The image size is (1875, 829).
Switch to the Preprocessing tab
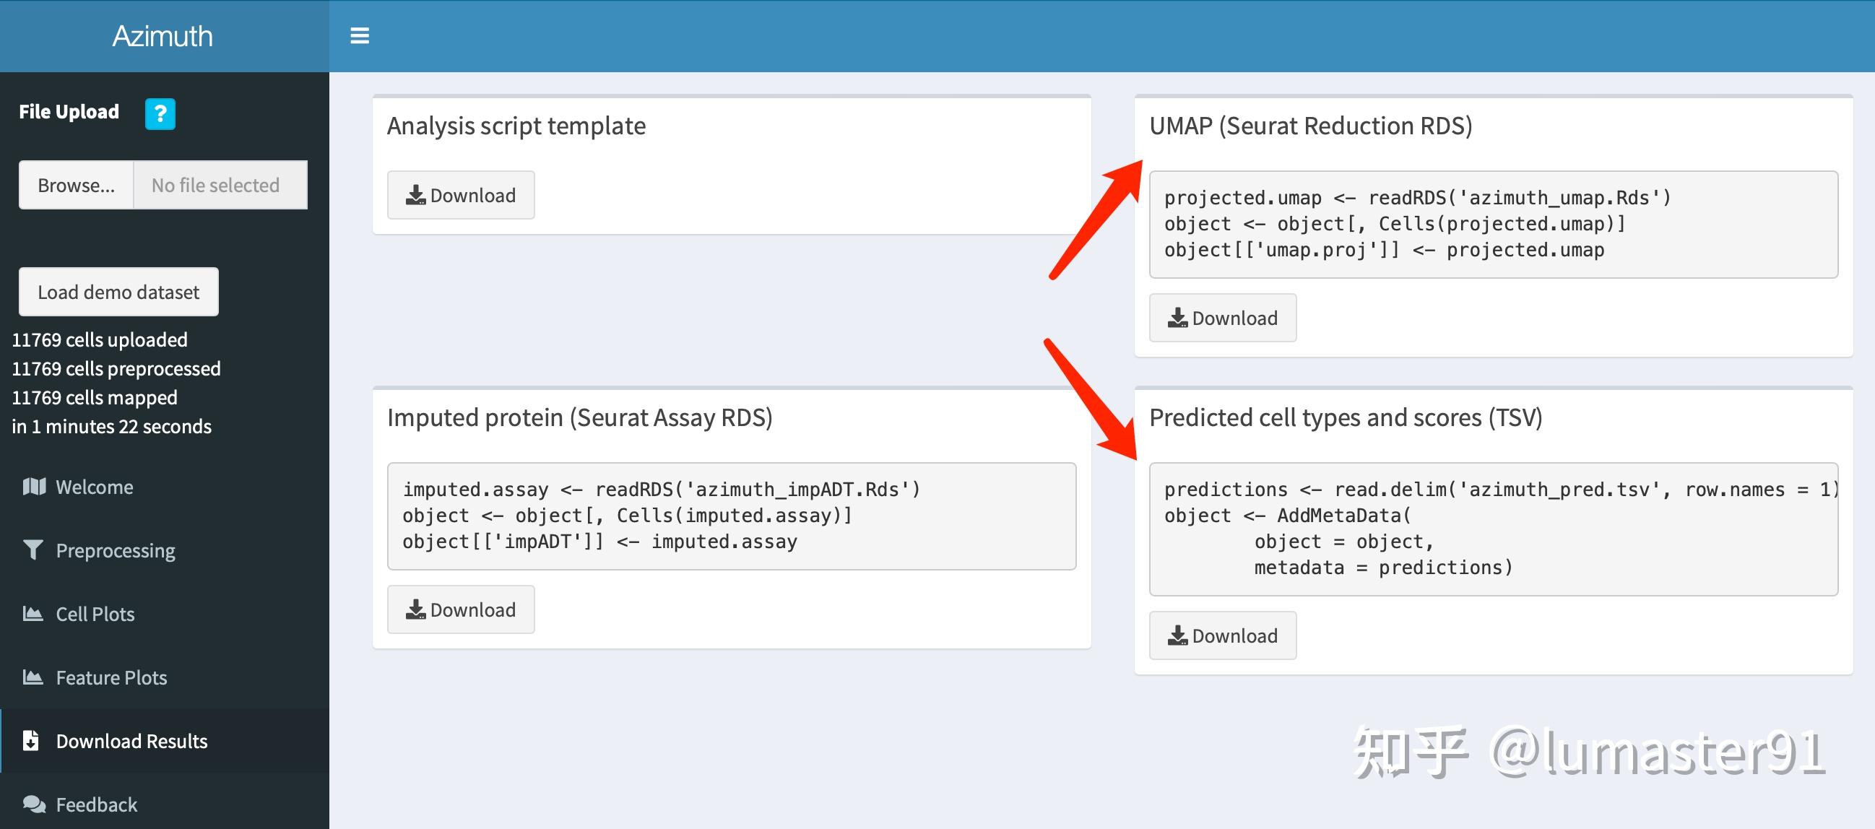115,550
